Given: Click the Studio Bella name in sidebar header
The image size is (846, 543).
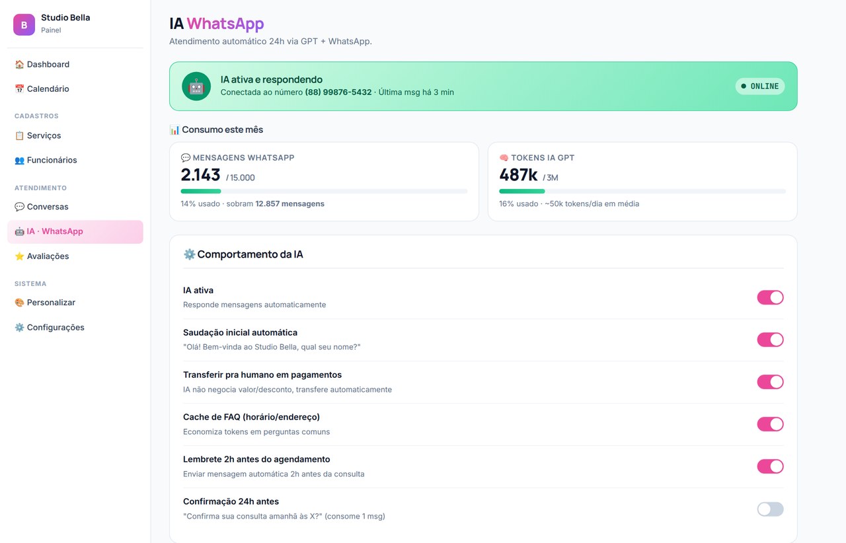Looking at the screenshot, I should tap(65, 18).
